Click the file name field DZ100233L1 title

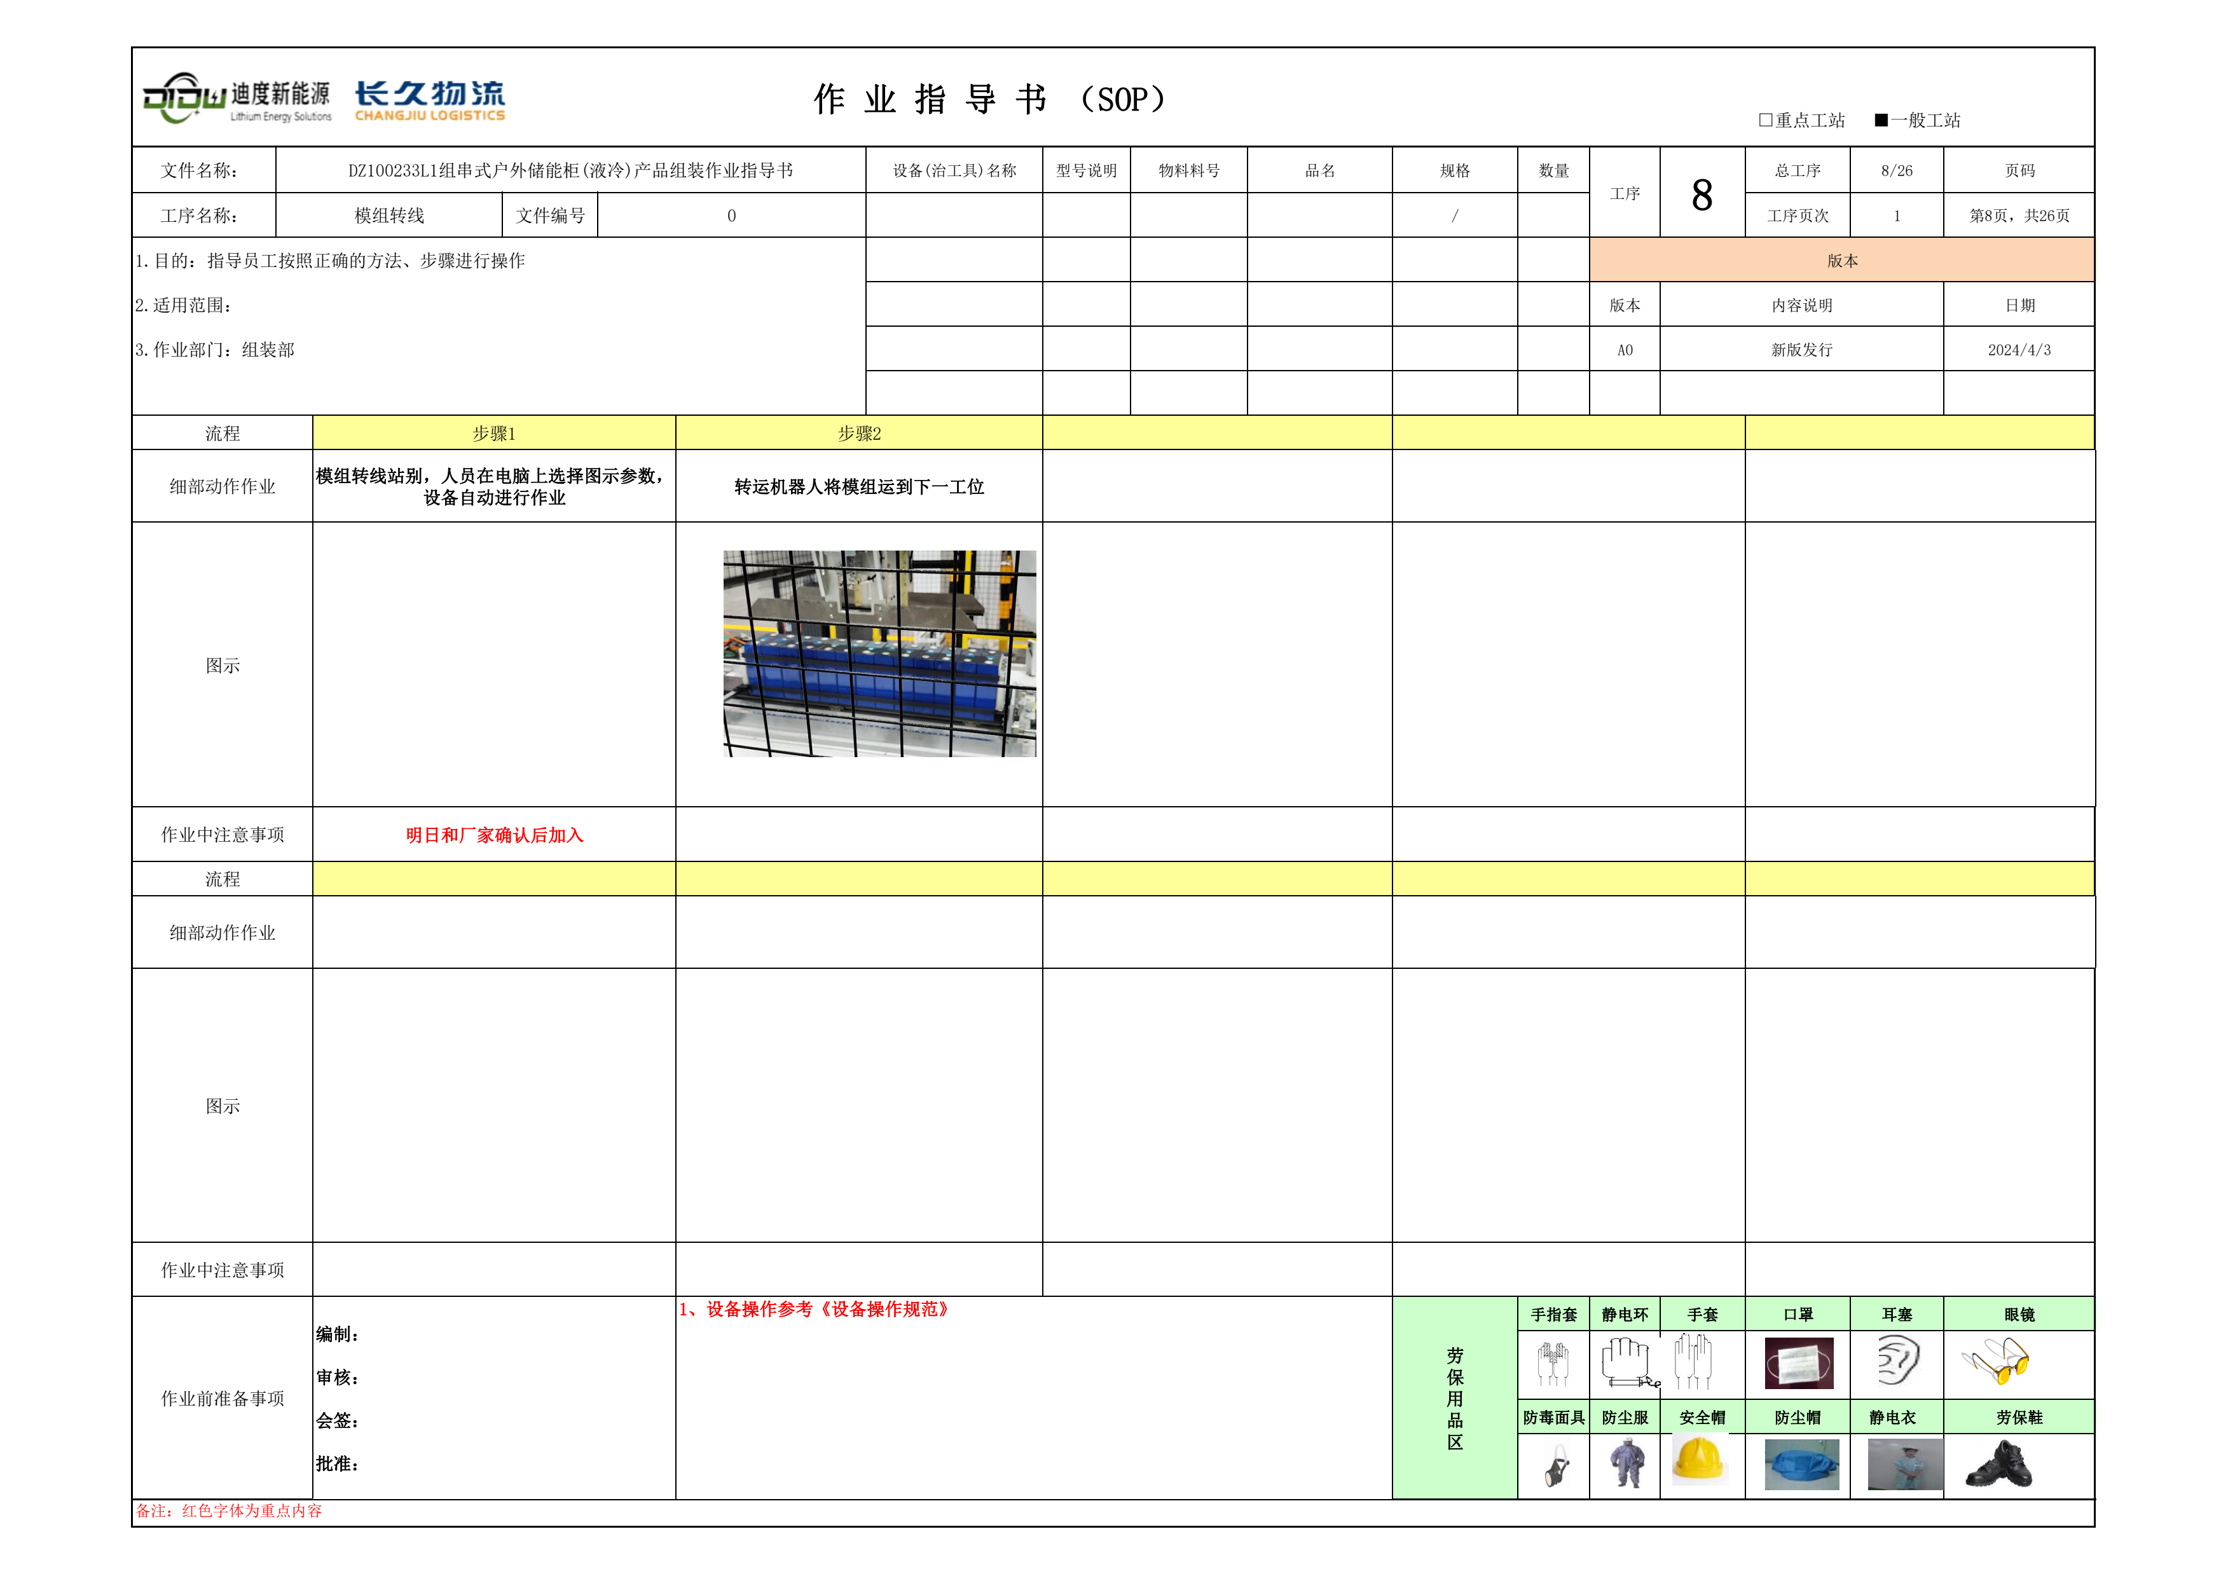tap(570, 171)
